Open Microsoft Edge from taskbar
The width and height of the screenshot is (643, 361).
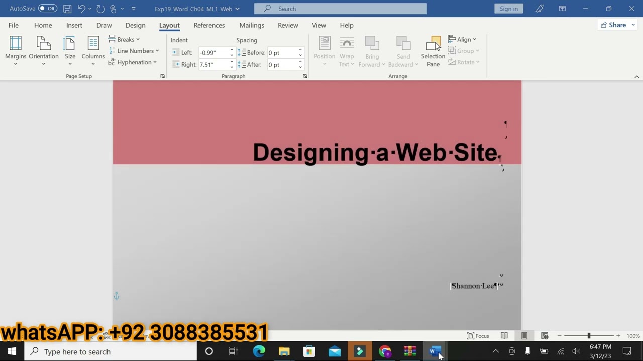259,351
